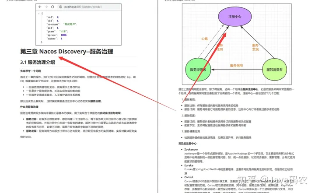Click the 配置订阅 bullet line
Screen dimensions: 315x193
218,121
